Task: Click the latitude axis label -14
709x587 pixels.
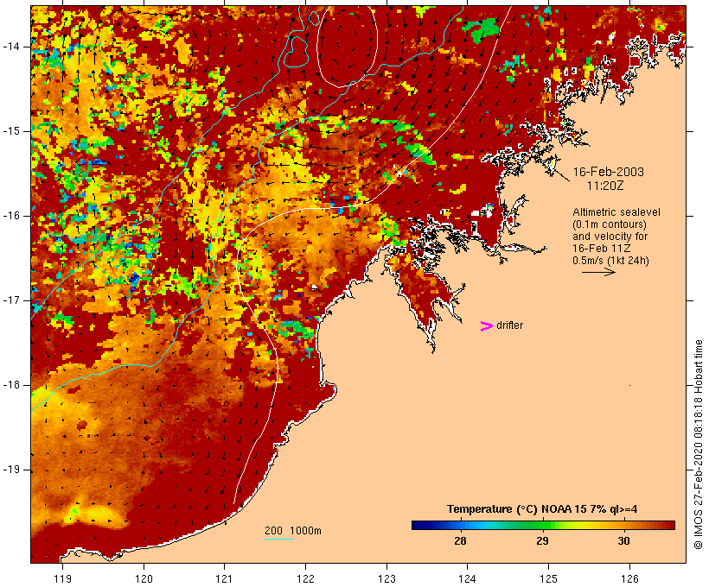Action: click(x=15, y=46)
